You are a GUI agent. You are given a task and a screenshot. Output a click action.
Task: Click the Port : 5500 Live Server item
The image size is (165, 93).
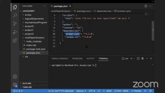click(x=121, y=91)
